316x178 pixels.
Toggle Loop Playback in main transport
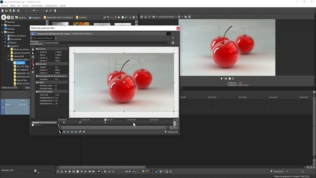pyautogui.click(x=62, y=172)
